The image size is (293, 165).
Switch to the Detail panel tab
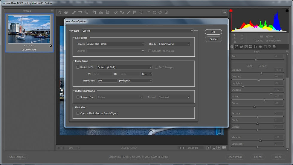click(241, 47)
